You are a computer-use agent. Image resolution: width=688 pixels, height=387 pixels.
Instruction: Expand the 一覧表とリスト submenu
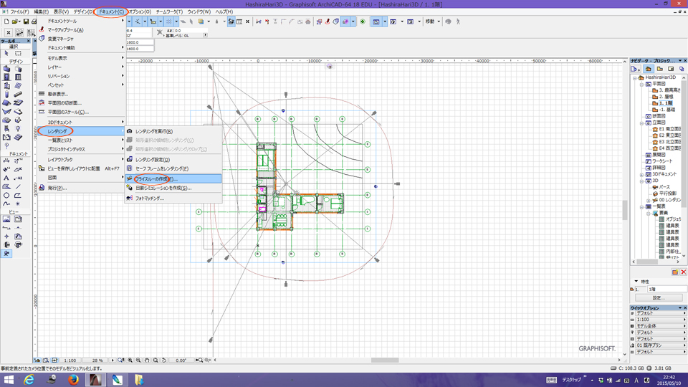82,140
